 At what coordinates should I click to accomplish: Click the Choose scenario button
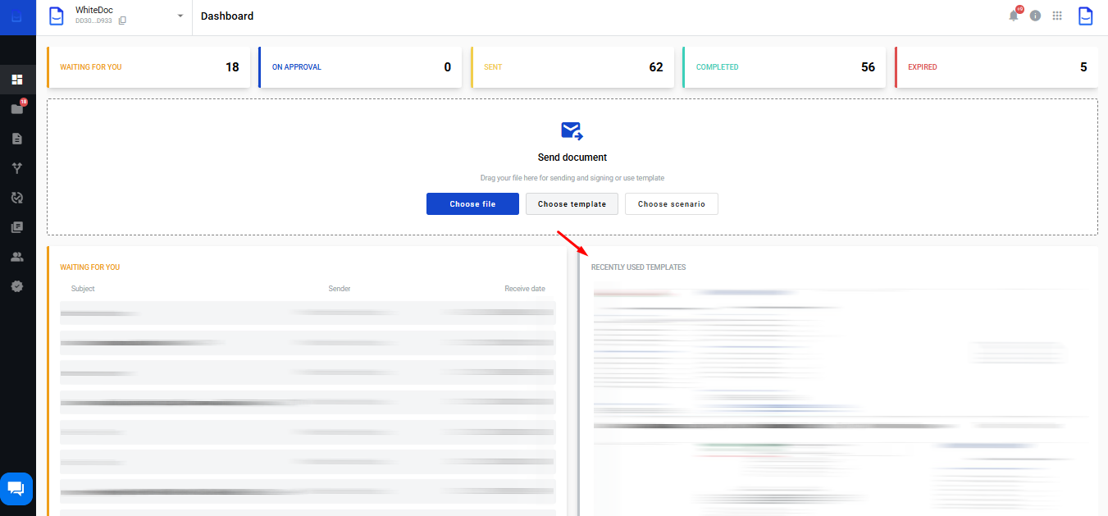[x=672, y=204]
